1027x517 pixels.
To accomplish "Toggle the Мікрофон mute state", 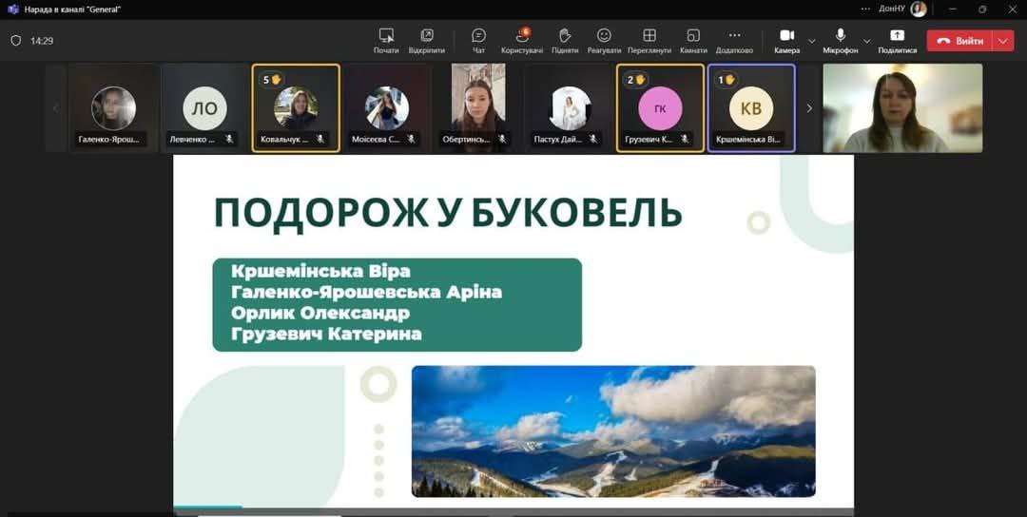I will (x=841, y=41).
